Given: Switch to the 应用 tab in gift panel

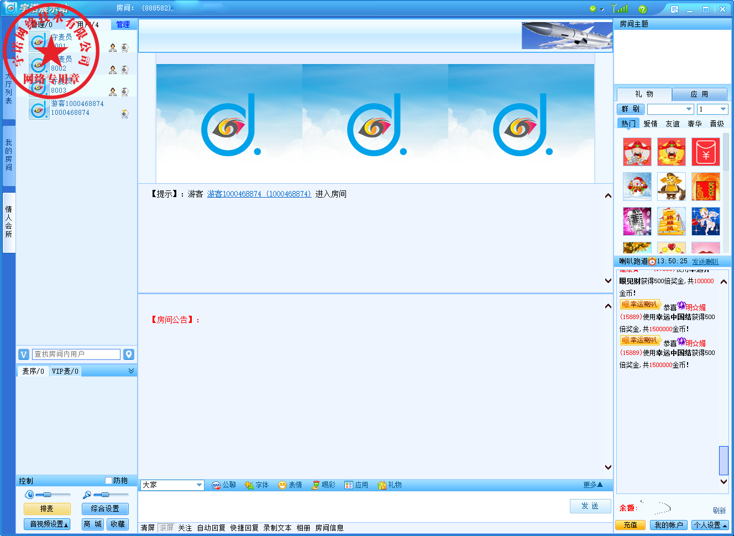Looking at the screenshot, I should pos(699,94).
